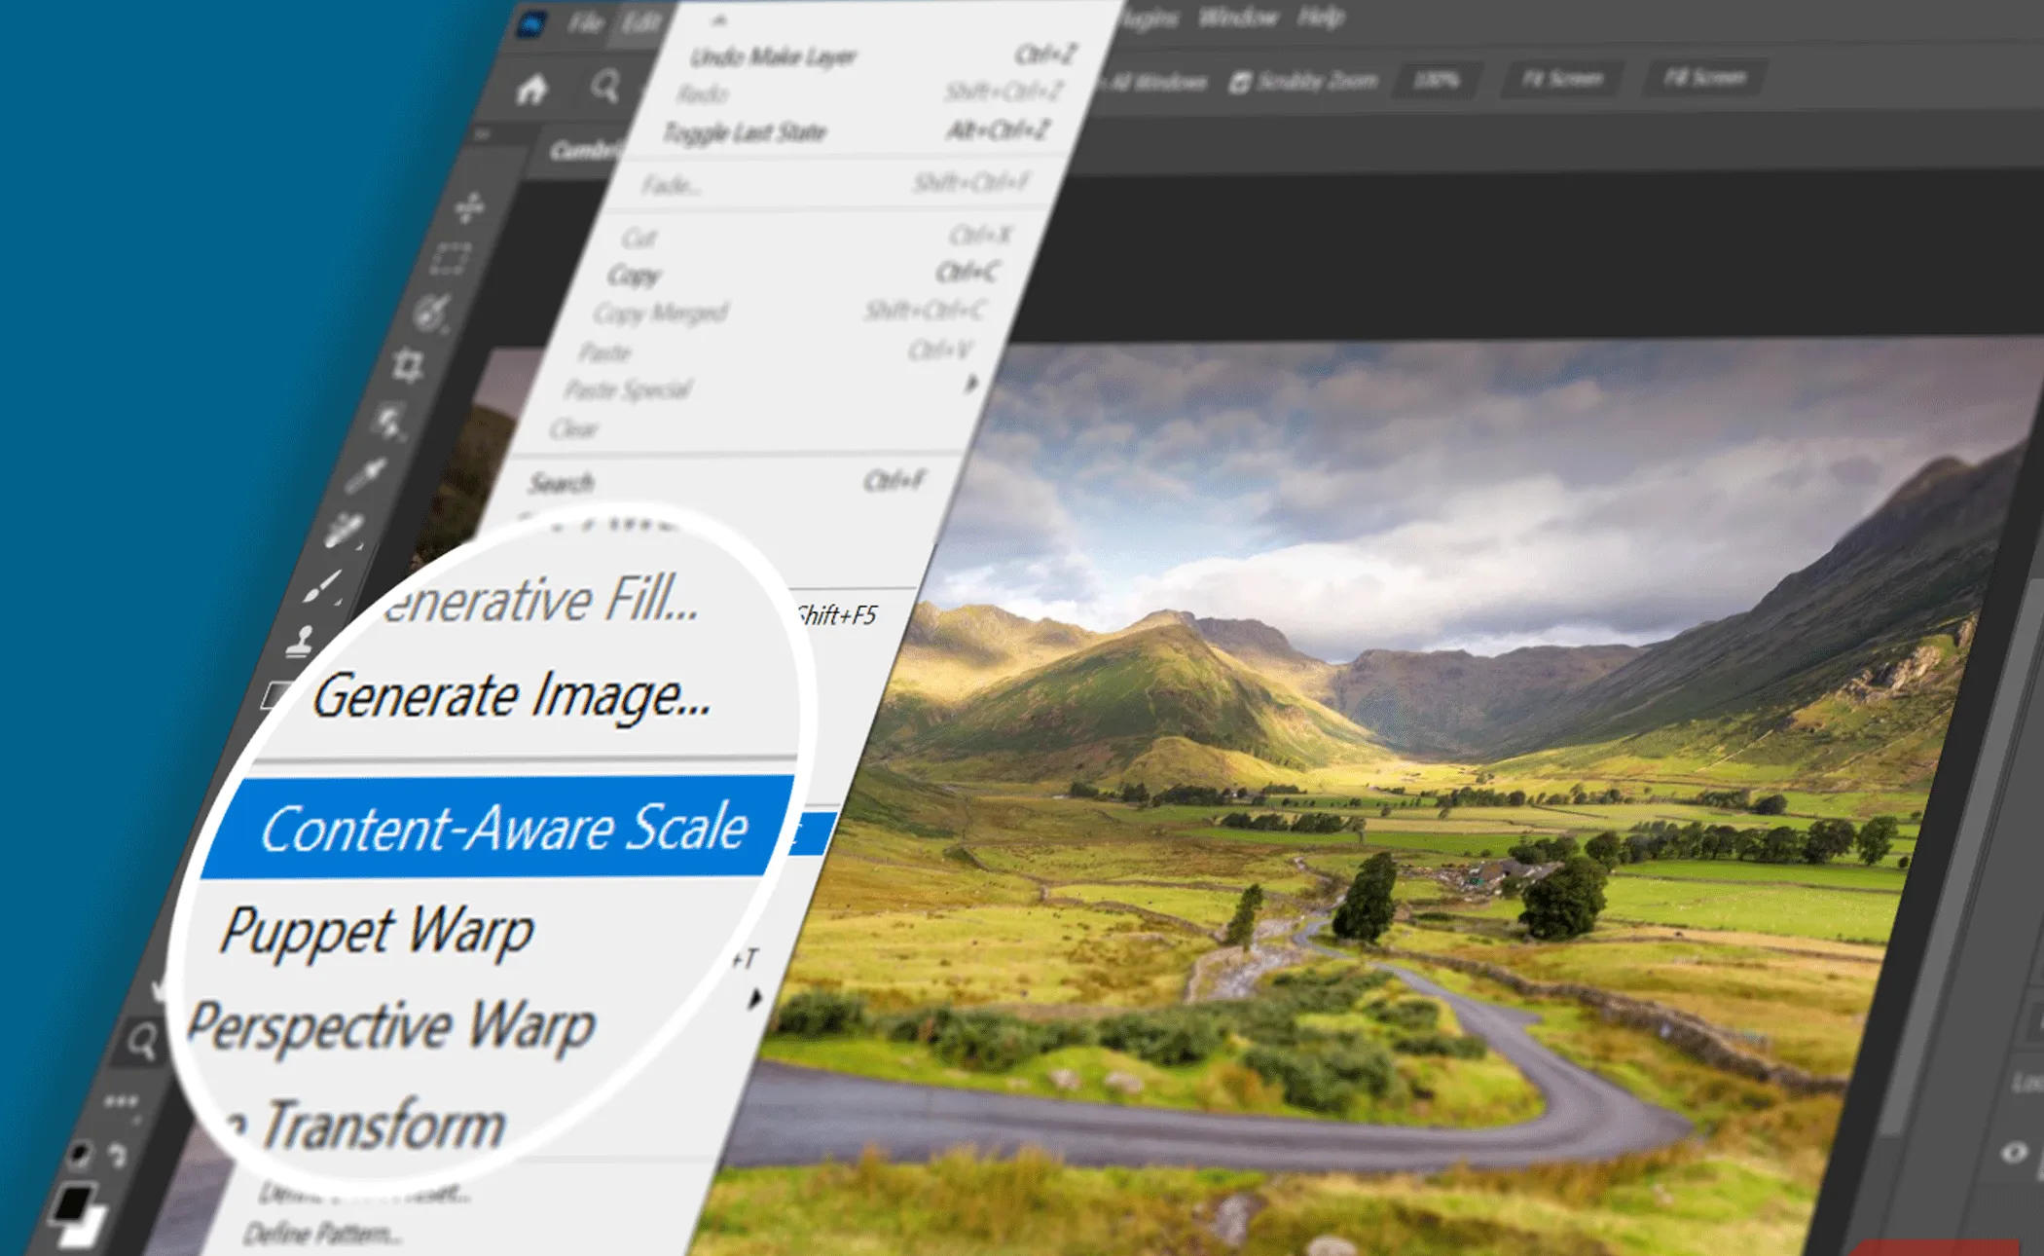2044x1256 pixels.
Task: Select the Brush tool
Action: point(321,587)
